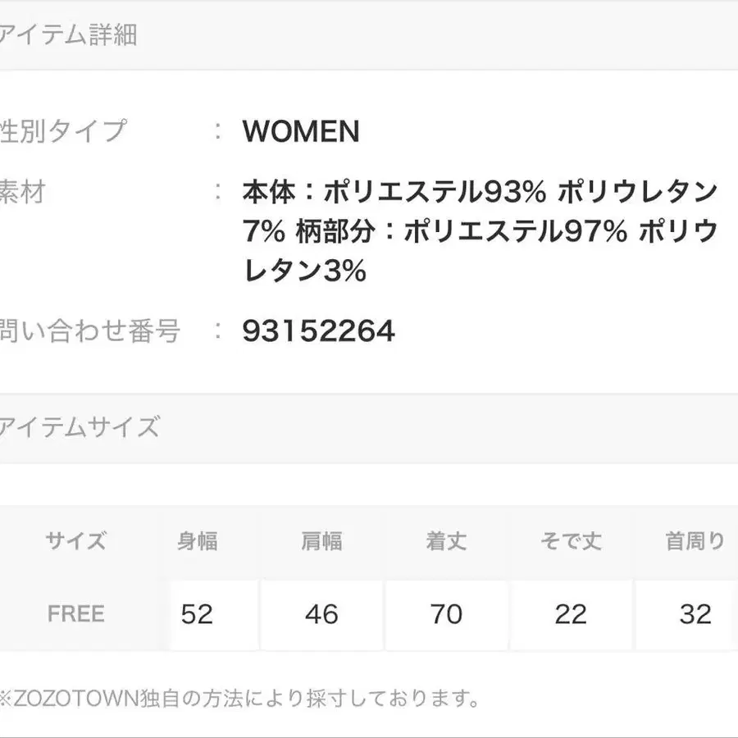This screenshot has height=738, width=738.
Task: Select the 素材 label
Action: tap(23, 194)
